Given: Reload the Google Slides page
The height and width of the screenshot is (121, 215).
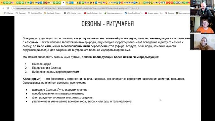Looking at the screenshot, I should (x=8, y=8).
